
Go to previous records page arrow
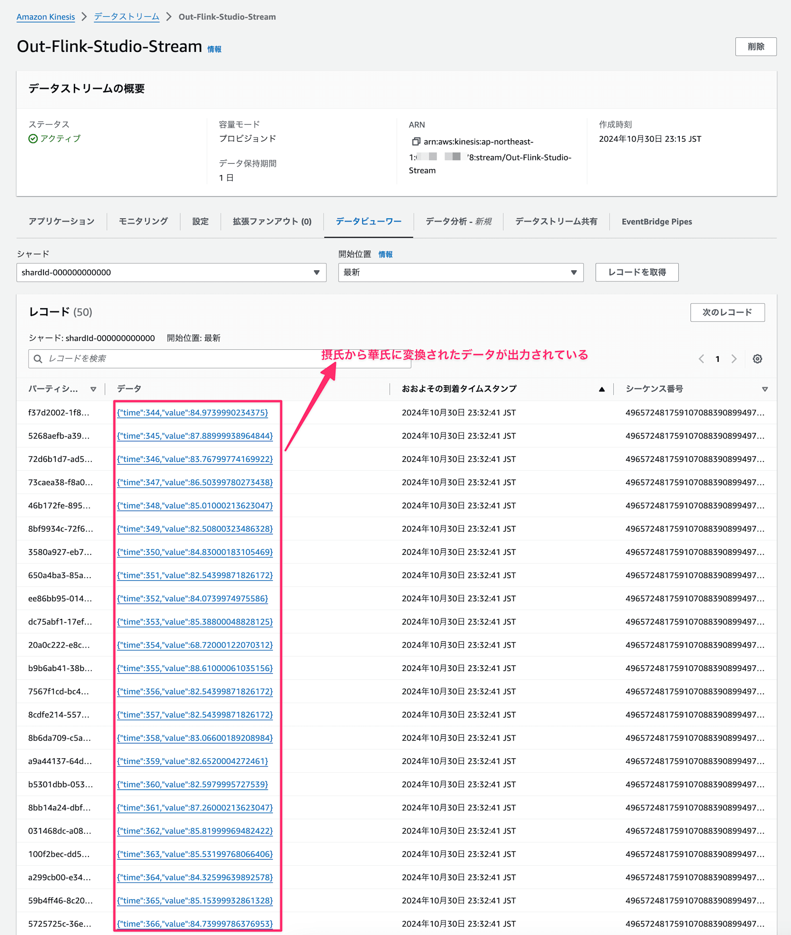701,359
